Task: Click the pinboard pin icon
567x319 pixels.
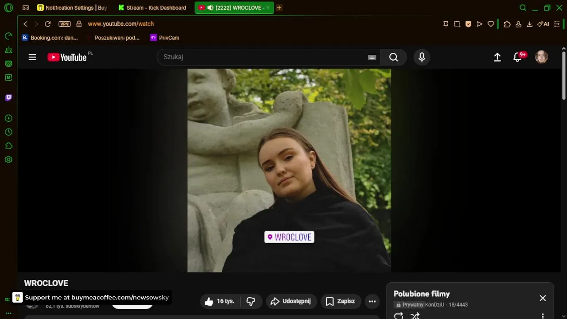Action: [x=446, y=24]
